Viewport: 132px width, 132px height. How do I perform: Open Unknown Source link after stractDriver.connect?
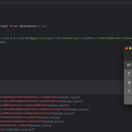40,125
